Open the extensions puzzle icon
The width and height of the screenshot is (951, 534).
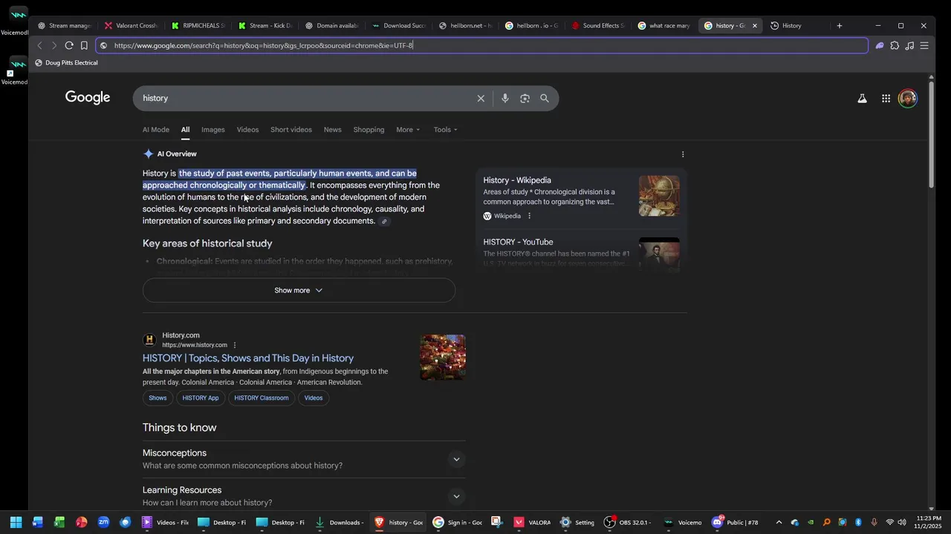coord(895,45)
